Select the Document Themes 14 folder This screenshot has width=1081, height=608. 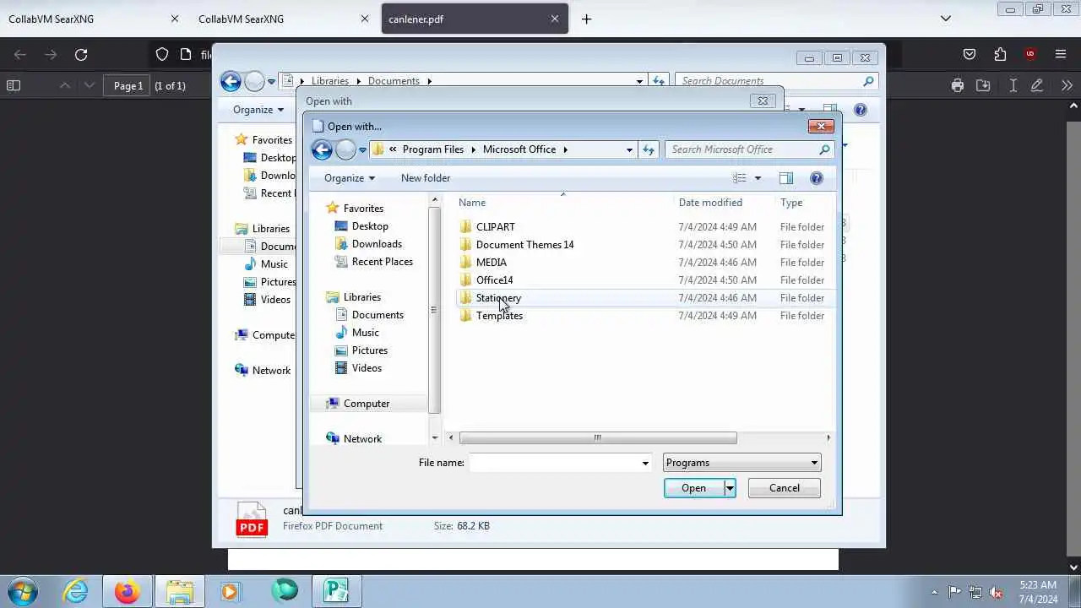524,244
